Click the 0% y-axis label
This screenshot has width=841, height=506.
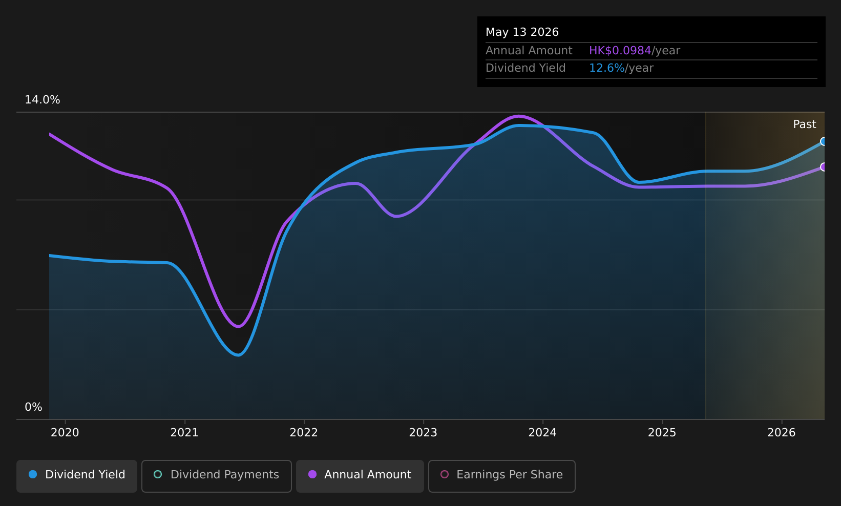(33, 407)
